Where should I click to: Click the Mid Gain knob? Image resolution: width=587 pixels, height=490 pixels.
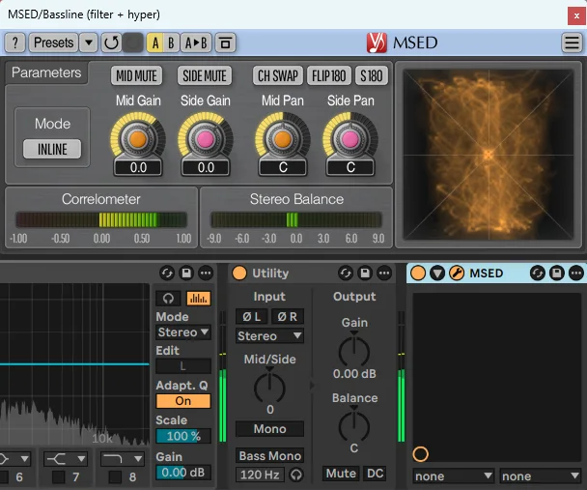tap(138, 139)
